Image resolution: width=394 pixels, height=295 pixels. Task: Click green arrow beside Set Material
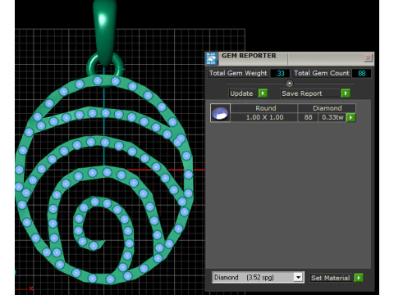click(359, 278)
